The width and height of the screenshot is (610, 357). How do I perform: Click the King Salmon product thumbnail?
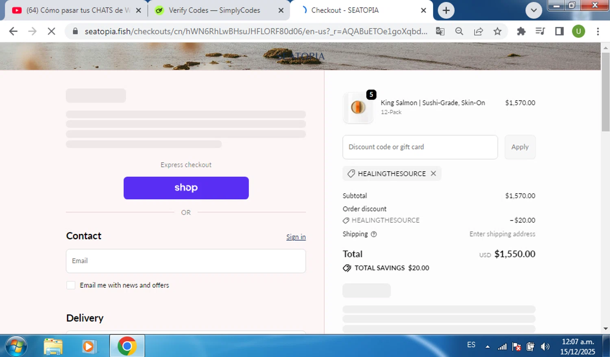point(358,107)
